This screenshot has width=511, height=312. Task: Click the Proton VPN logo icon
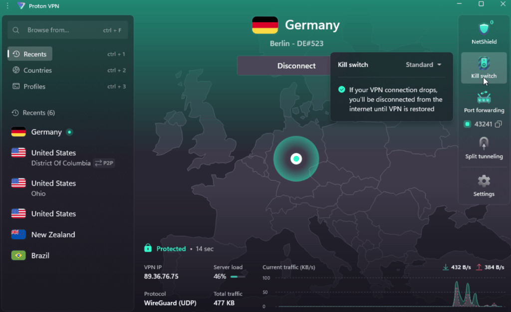pyautogui.click(x=21, y=6)
